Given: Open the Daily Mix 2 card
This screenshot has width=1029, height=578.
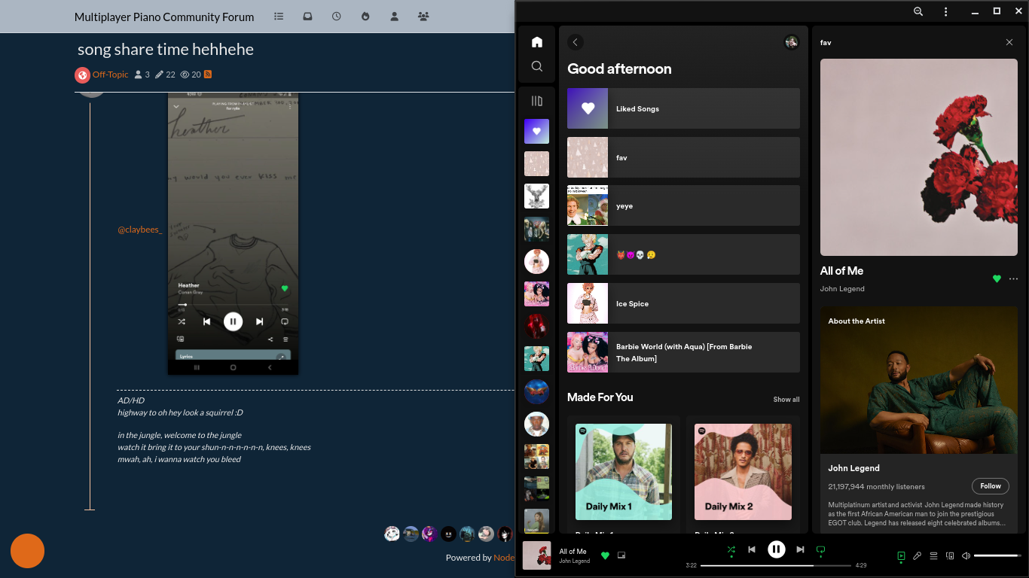Looking at the screenshot, I should pos(743,474).
